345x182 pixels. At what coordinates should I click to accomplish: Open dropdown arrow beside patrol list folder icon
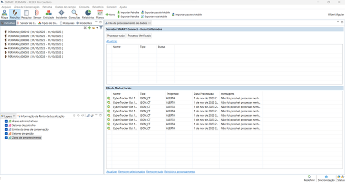97,28
